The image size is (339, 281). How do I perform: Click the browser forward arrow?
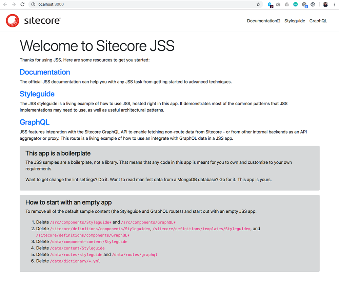(x=14, y=4)
